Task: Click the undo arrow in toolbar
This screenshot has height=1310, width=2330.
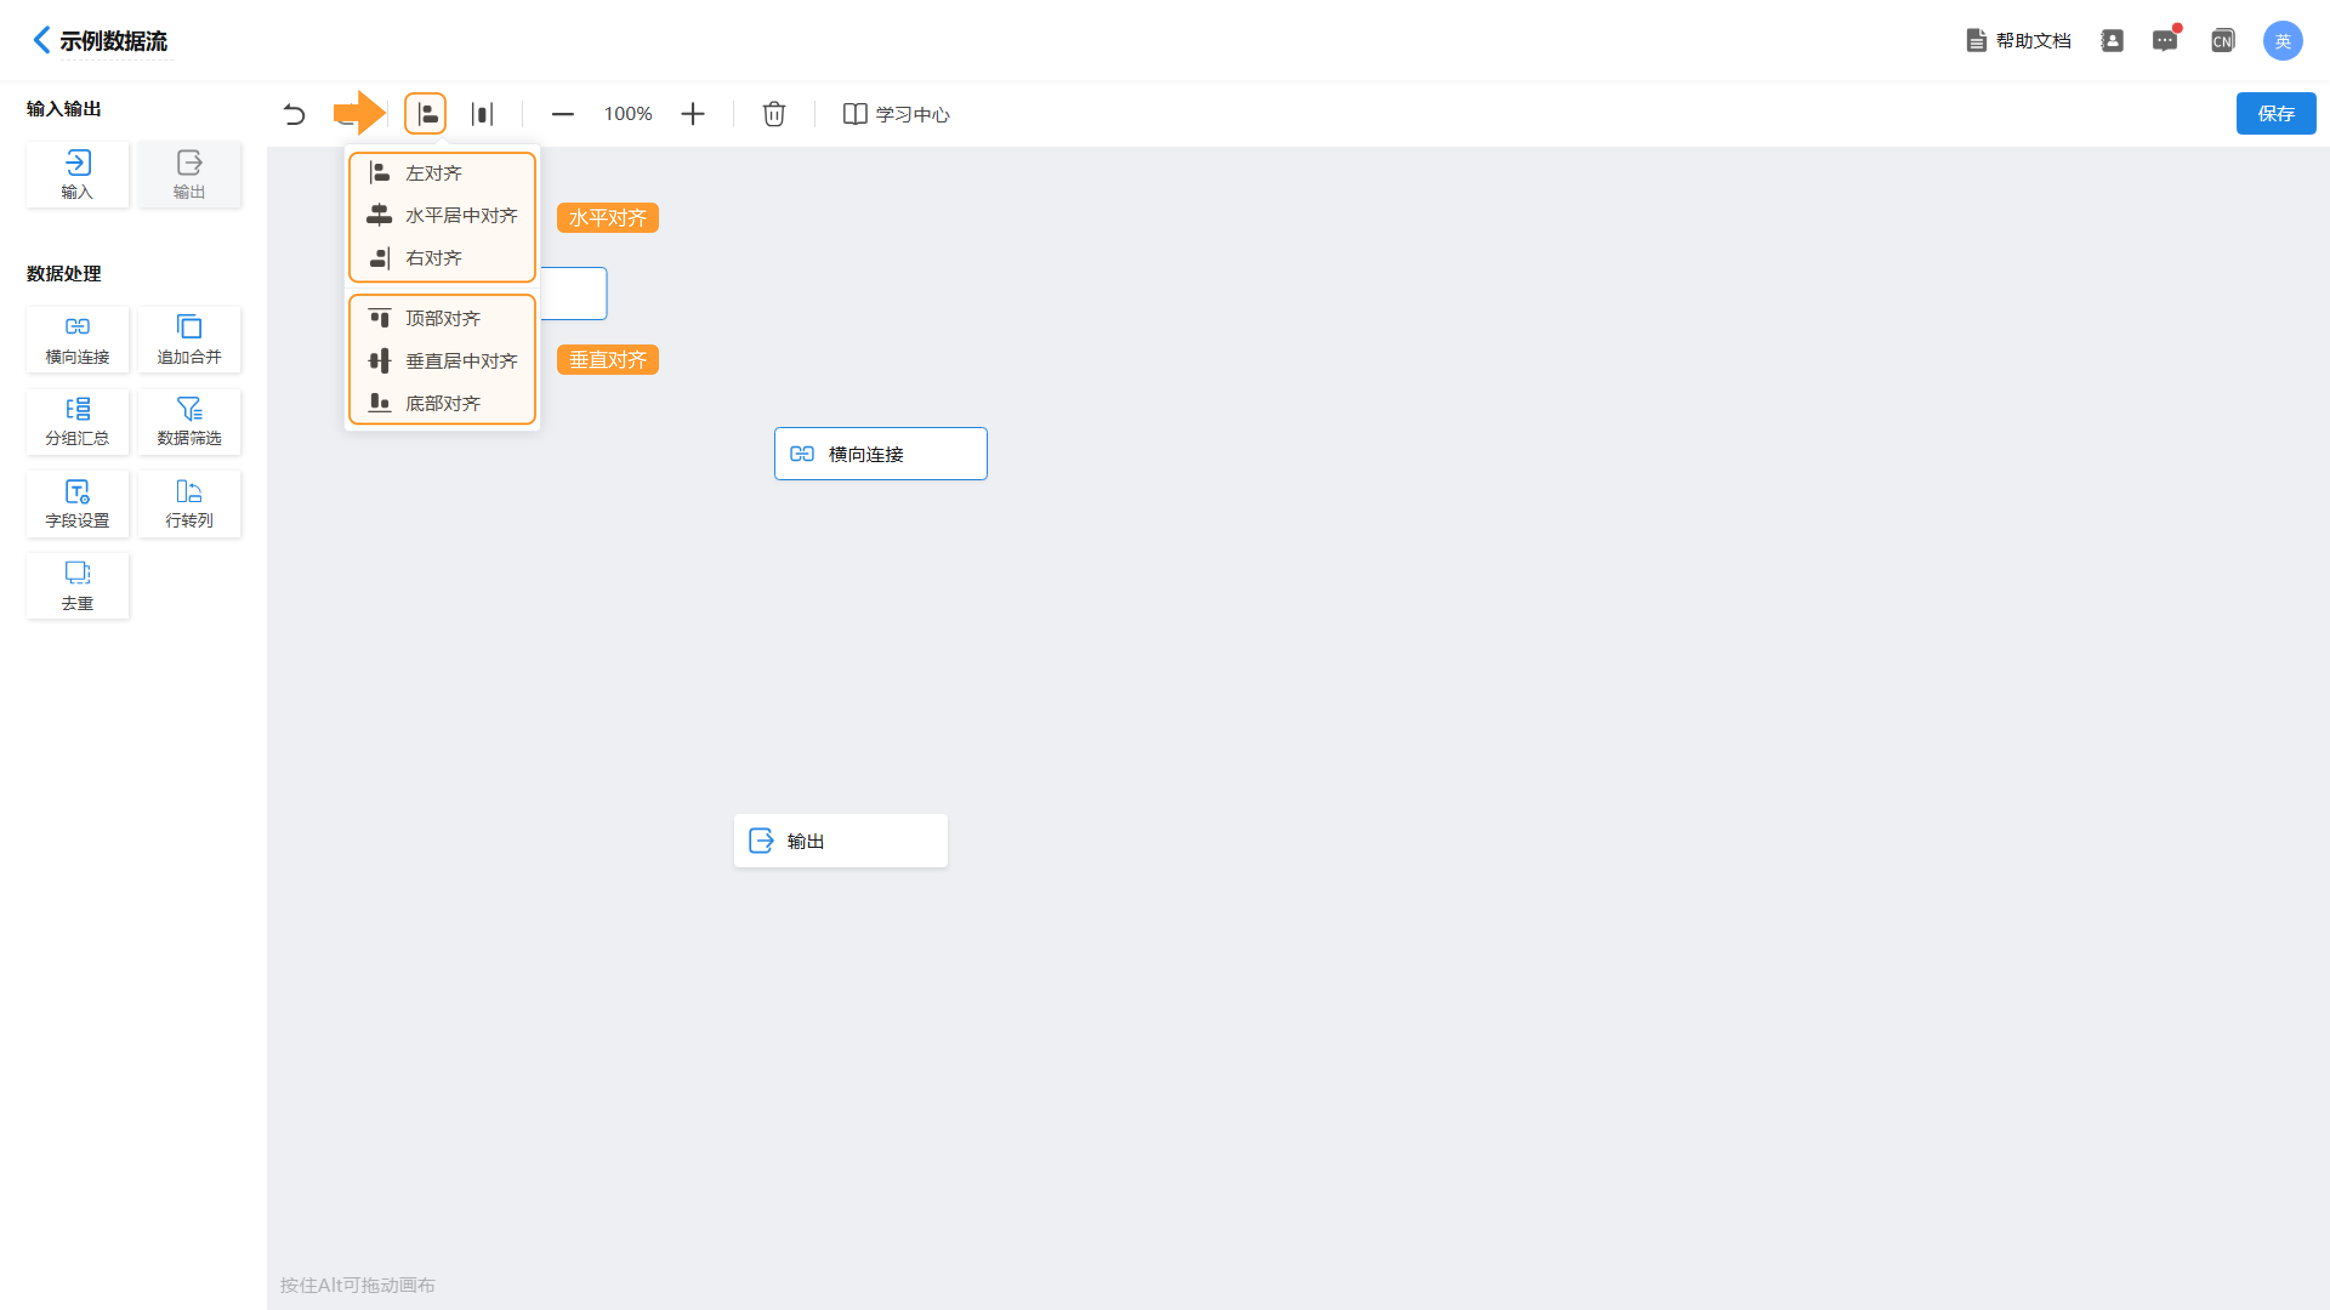Action: coord(294,114)
